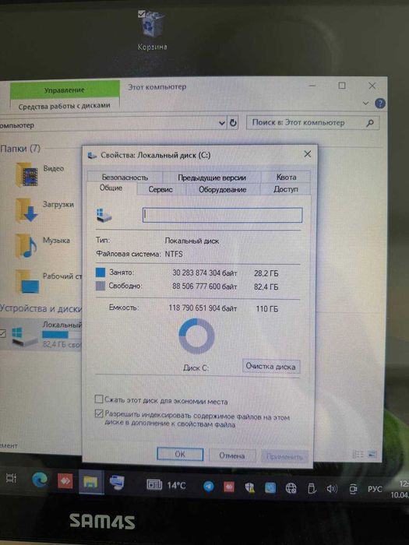This screenshot has width=409, height=545.
Task: Open the red app icon on taskbar
Action: click(65, 481)
